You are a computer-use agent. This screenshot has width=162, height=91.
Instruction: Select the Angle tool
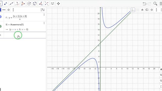tap(41, 4)
